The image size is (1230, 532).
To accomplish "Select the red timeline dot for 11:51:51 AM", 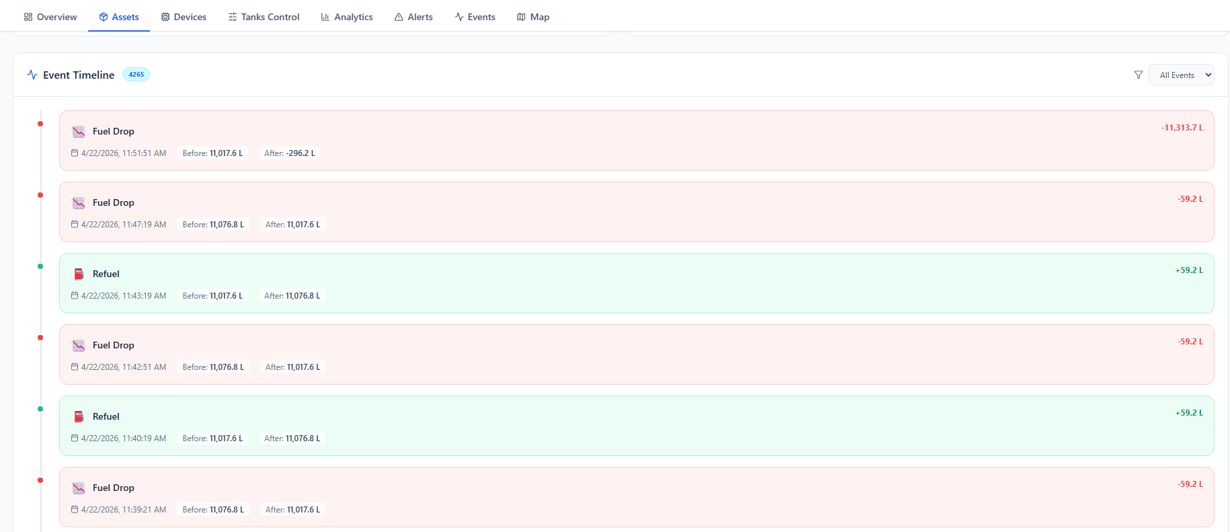I will [x=40, y=124].
